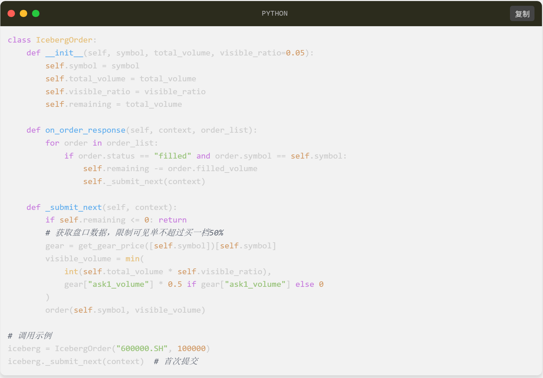Click the yellow minimize dot

coord(23,13)
